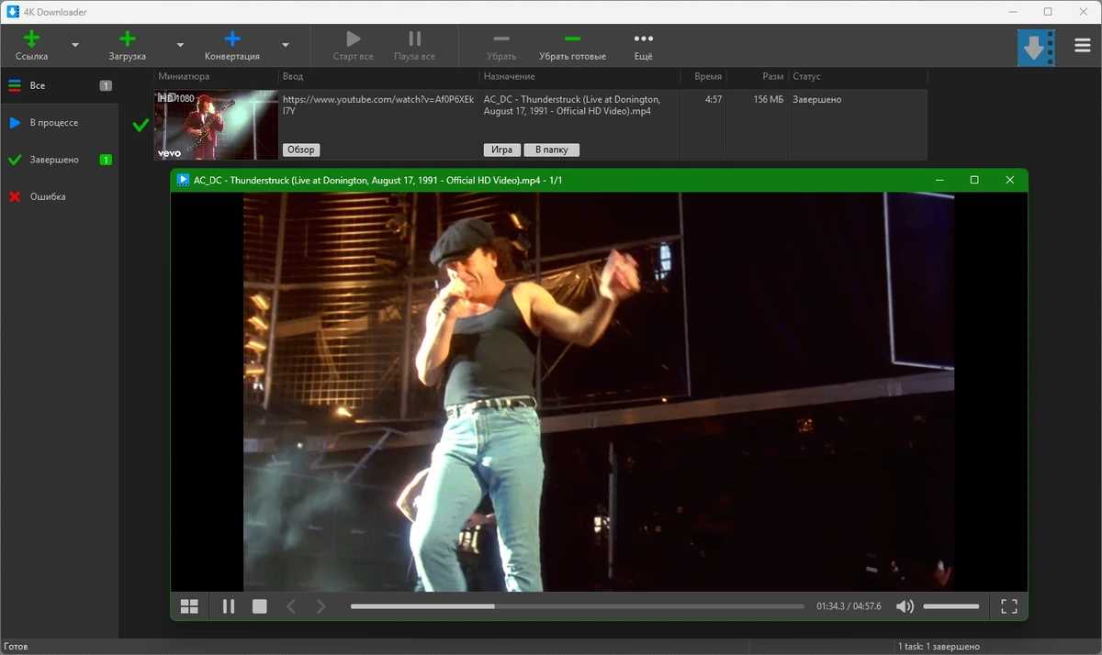
Task: Click the player seek progress bar
Action: click(578, 606)
